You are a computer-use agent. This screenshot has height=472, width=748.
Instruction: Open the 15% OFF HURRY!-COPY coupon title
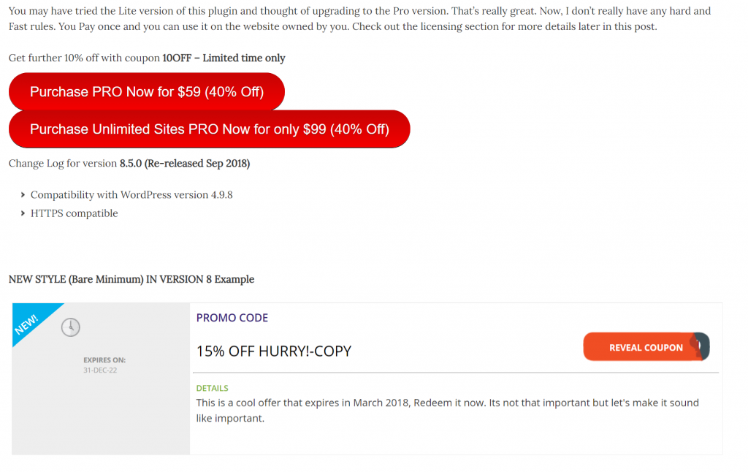pyautogui.click(x=274, y=351)
